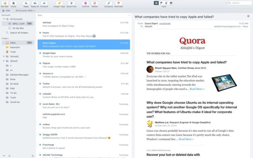Open the Google Maps review email
This screenshot has width=253, height=158.
tap(84, 55)
